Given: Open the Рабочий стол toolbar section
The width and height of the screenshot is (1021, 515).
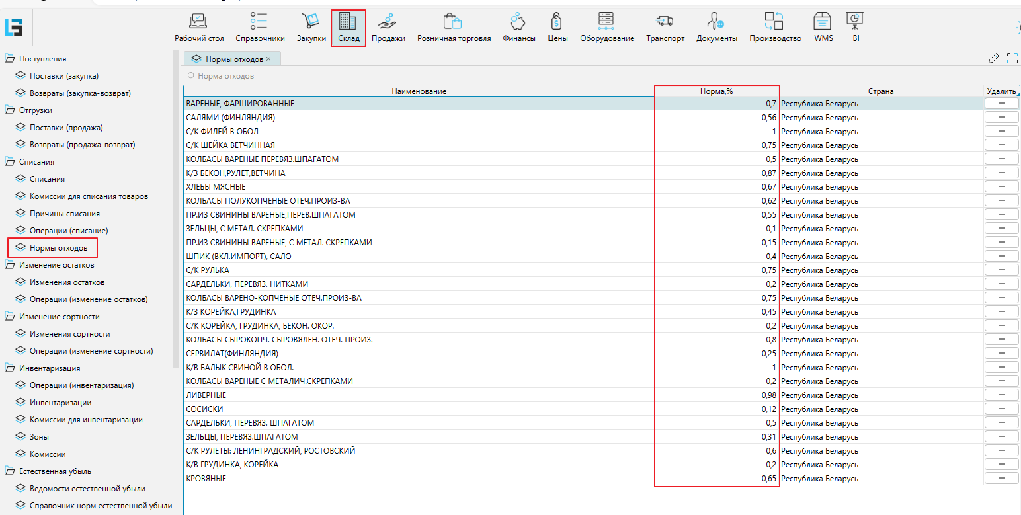Looking at the screenshot, I should (199, 28).
